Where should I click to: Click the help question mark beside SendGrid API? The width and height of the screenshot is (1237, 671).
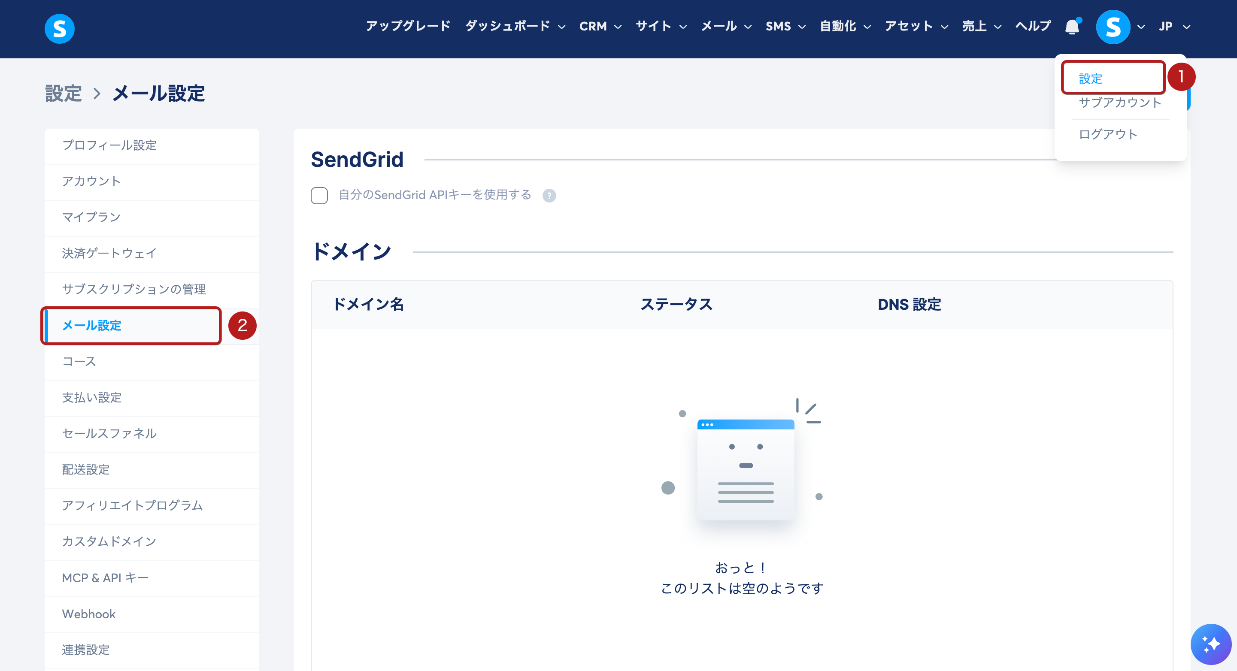click(549, 195)
